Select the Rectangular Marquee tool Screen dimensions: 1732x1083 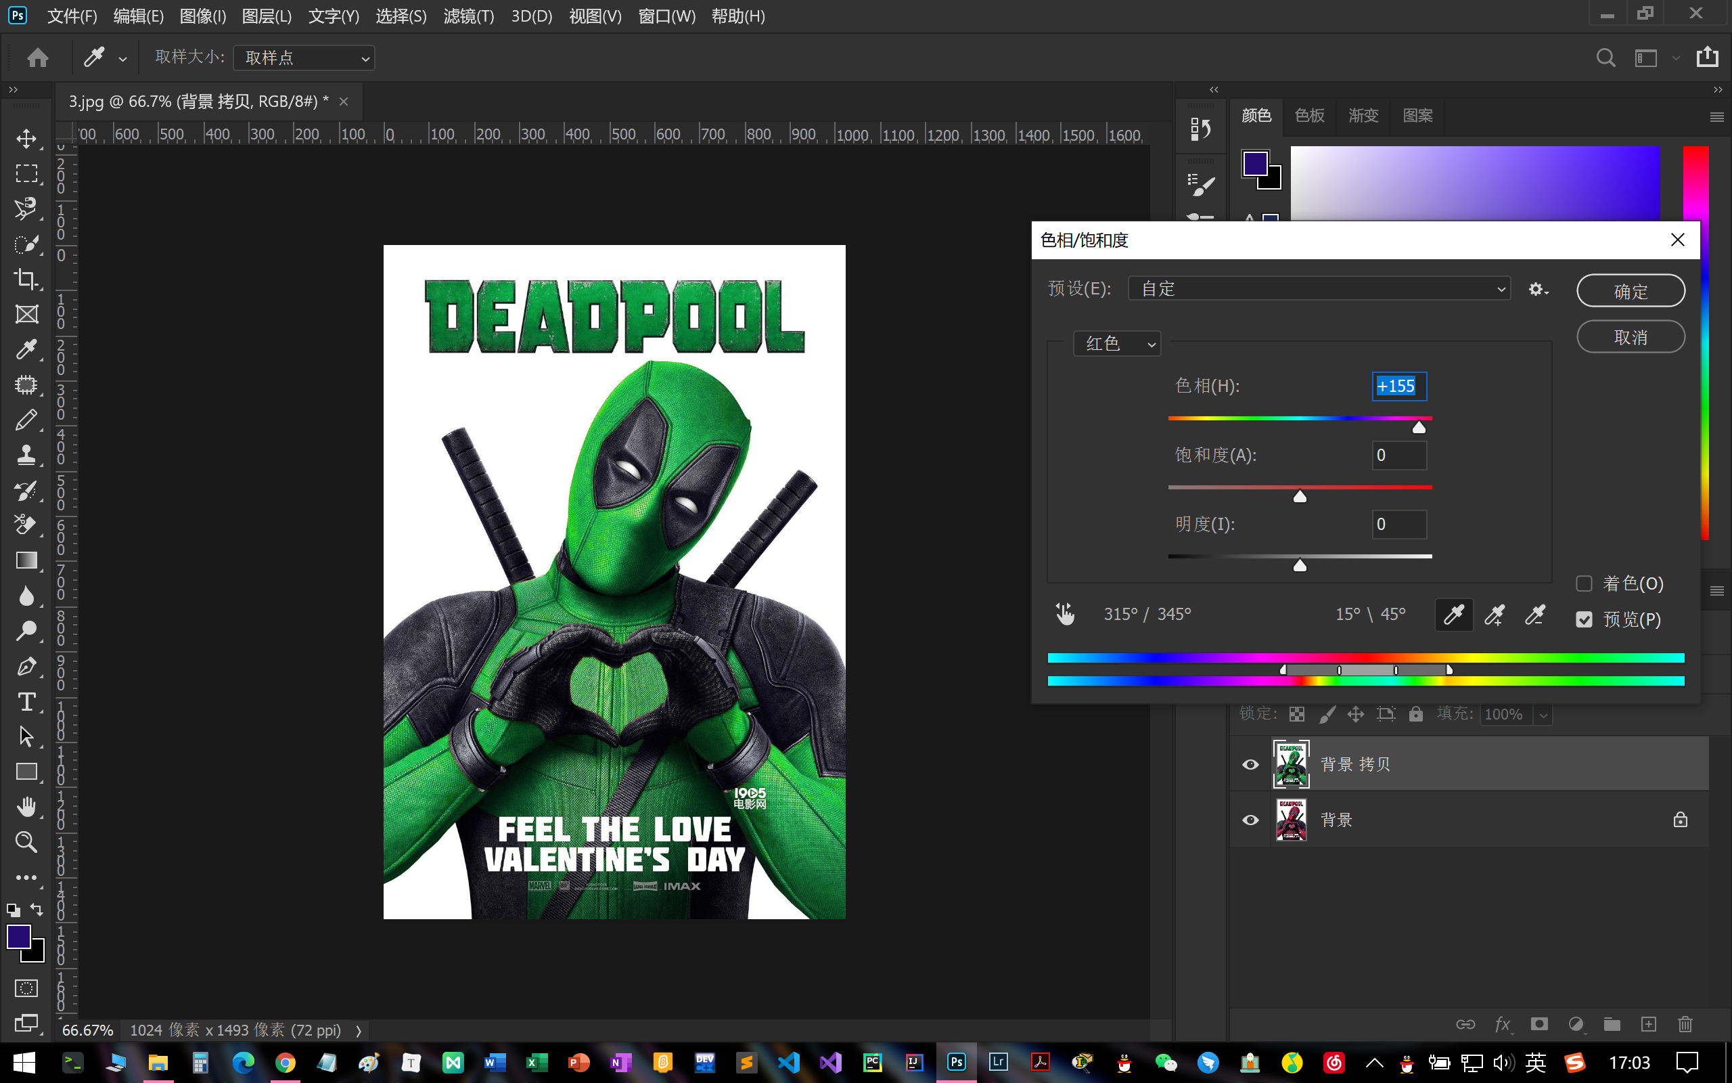(x=26, y=173)
